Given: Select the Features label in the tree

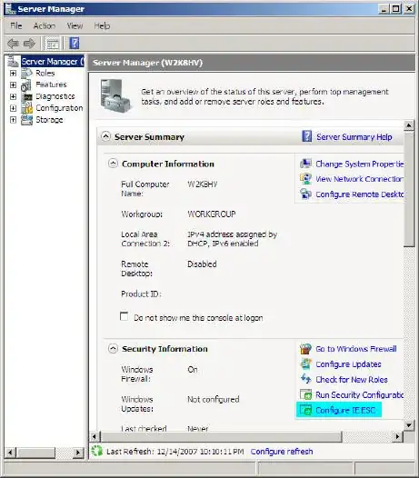Looking at the screenshot, I should tap(51, 85).
